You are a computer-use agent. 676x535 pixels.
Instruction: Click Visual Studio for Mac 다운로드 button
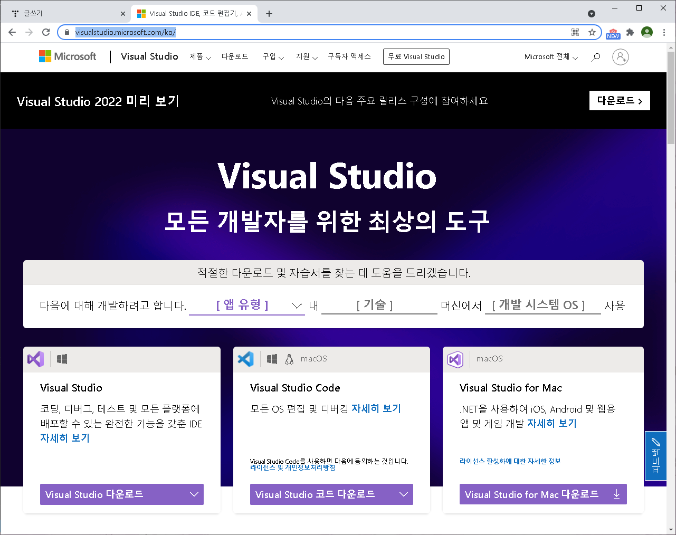pyautogui.click(x=543, y=494)
